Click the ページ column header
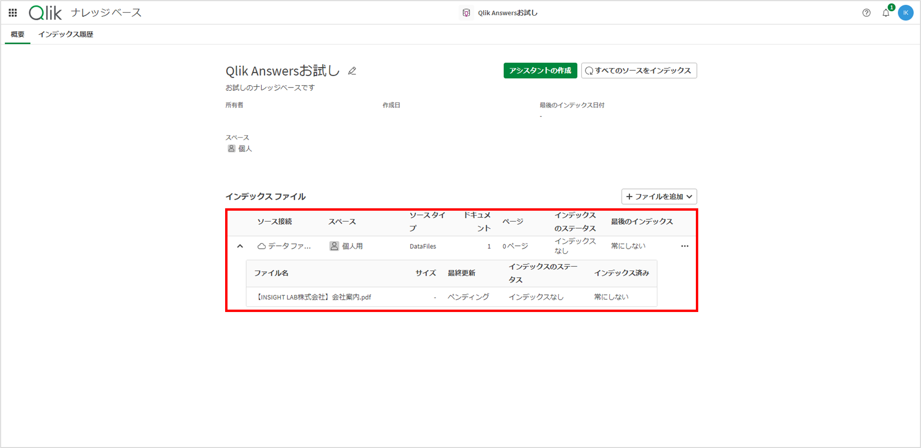This screenshot has width=921, height=448. (513, 222)
